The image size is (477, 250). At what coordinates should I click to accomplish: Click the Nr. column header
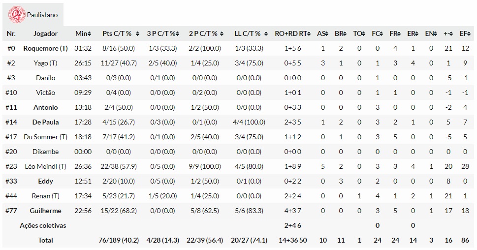point(11,33)
